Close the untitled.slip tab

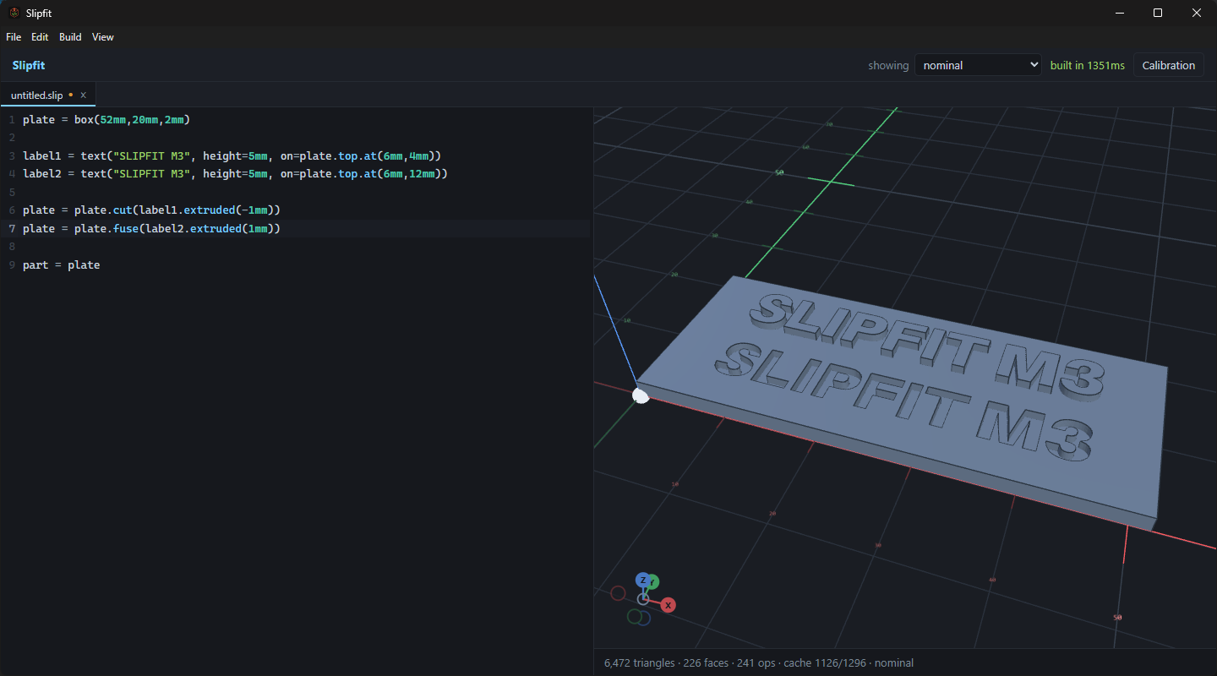coord(84,95)
